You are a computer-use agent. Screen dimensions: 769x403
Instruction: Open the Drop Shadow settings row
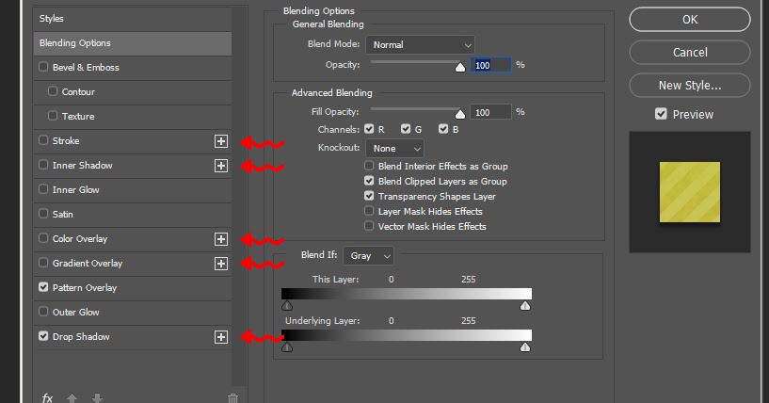133,337
